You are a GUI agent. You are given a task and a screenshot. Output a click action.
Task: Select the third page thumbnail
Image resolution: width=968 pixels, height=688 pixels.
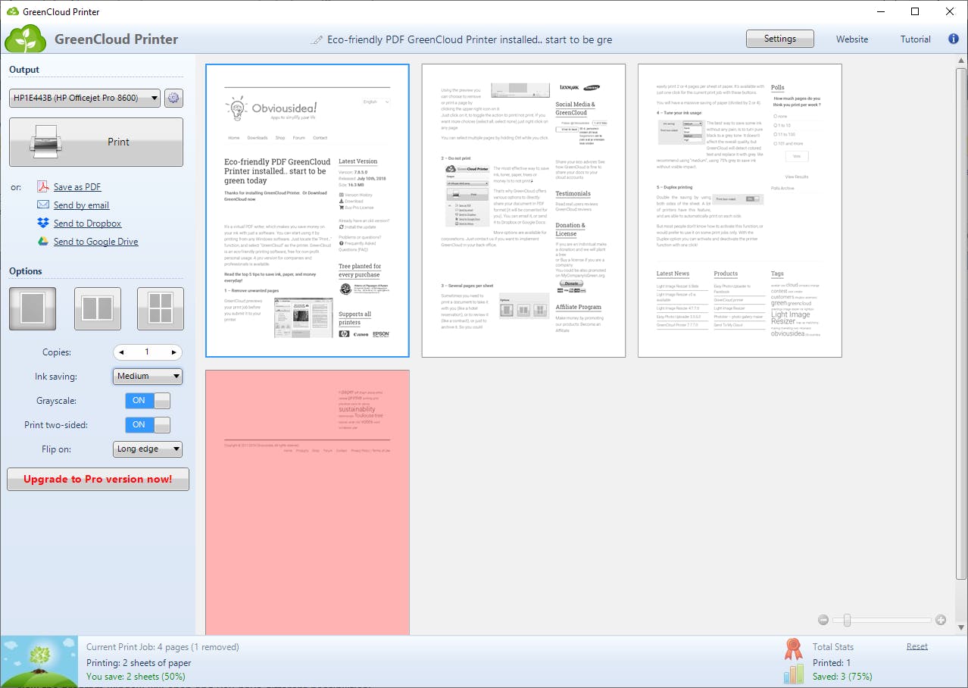click(740, 211)
